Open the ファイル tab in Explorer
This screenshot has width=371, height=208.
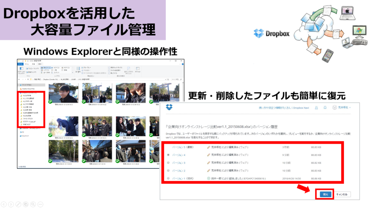(x=20, y=64)
